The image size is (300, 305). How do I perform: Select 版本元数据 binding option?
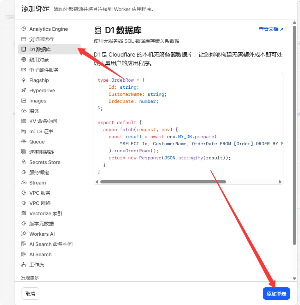(49, 223)
